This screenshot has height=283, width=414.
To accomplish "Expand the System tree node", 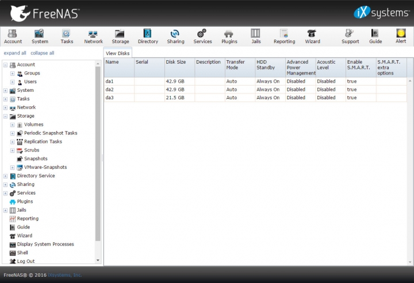I will coord(5,90).
